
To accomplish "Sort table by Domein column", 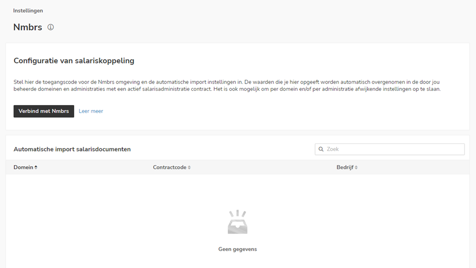I will click(26, 167).
